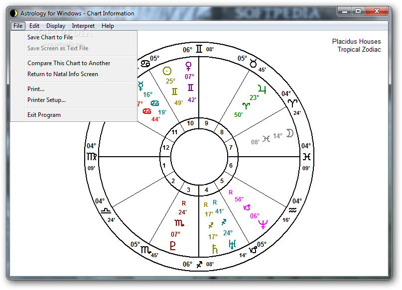
Task: Click the gray Moon crescent symbol
Action: coord(290,133)
